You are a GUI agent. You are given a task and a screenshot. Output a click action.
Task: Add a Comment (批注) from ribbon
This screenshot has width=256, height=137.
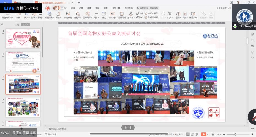(104, 15)
